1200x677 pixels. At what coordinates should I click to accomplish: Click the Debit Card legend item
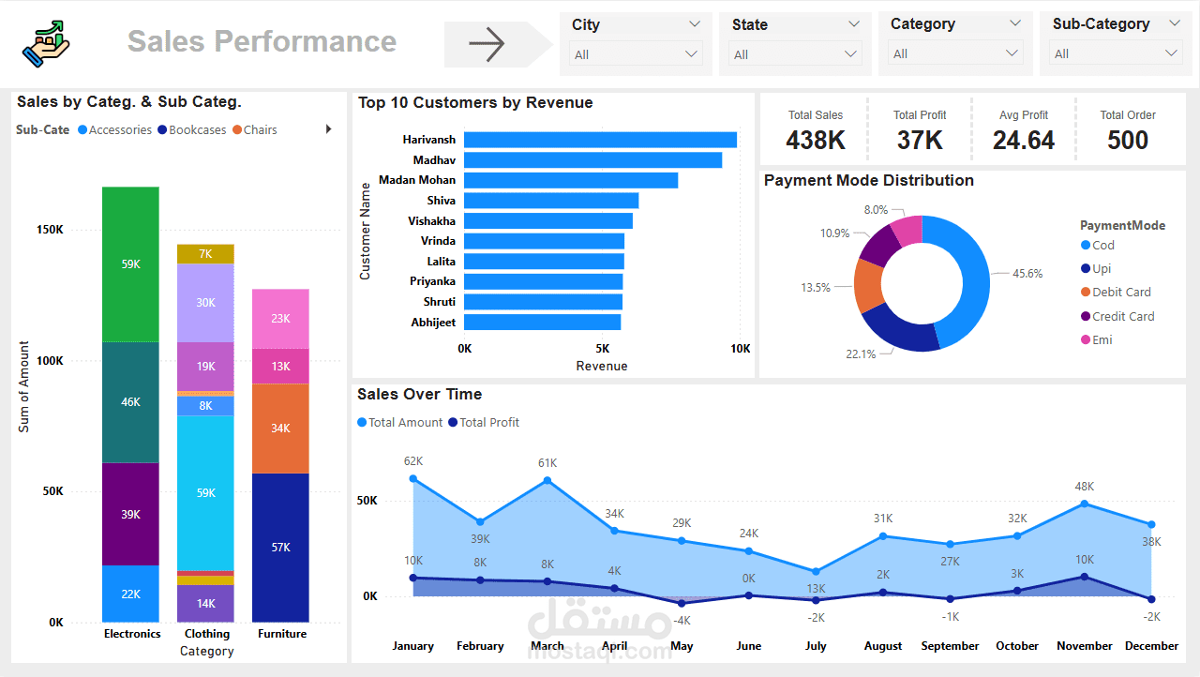point(1116,292)
